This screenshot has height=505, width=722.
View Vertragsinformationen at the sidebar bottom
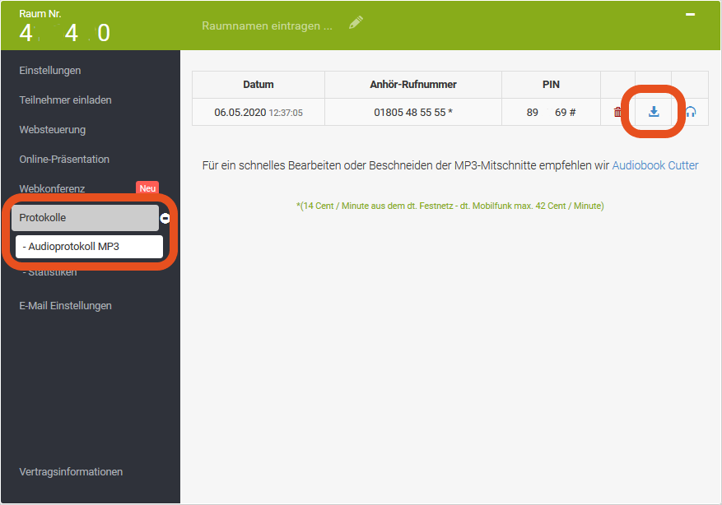tap(71, 472)
